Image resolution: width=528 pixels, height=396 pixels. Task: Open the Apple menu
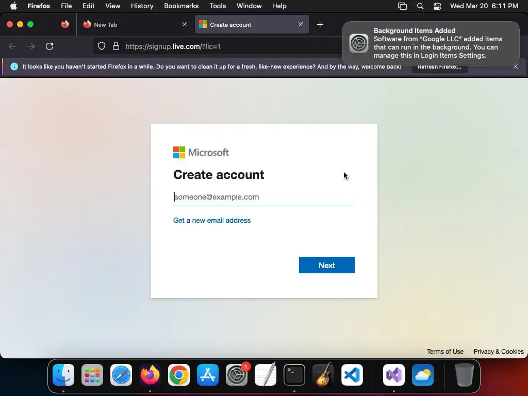tap(13, 6)
